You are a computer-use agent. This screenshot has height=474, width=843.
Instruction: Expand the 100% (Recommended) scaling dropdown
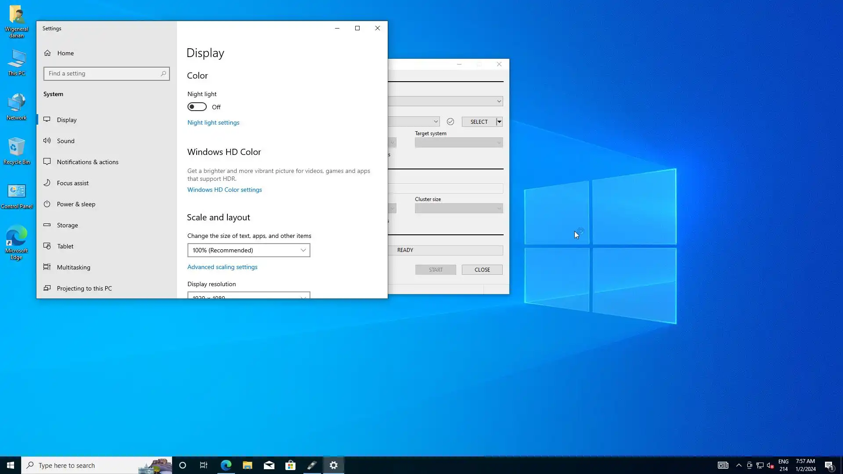coord(249,250)
